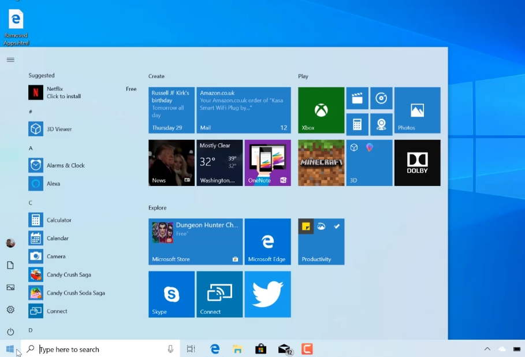Click the battery icon in system tray
This screenshot has width=525, height=357.
click(x=517, y=349)
